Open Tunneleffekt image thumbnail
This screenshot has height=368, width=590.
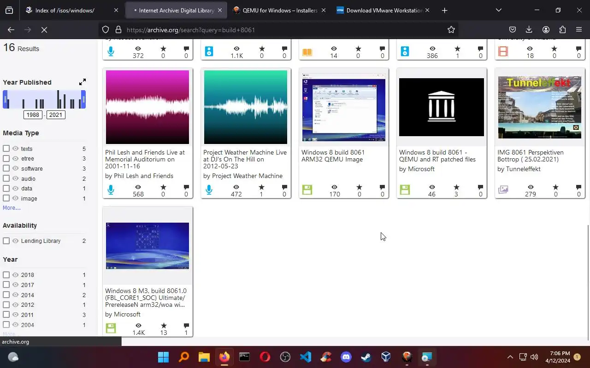540,107
